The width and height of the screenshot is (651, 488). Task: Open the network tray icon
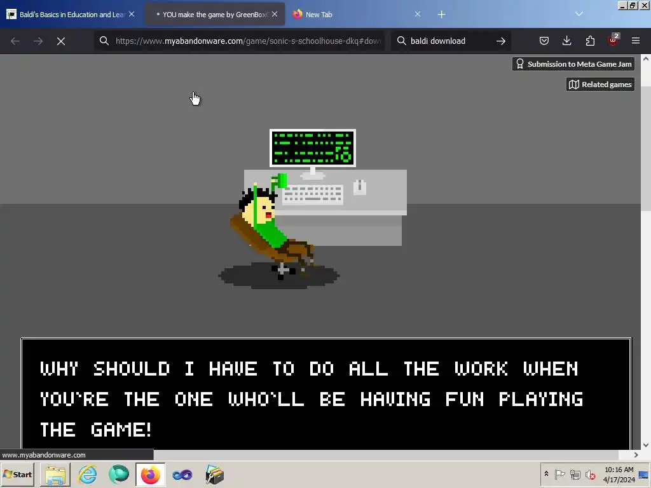tap(575, 474)
